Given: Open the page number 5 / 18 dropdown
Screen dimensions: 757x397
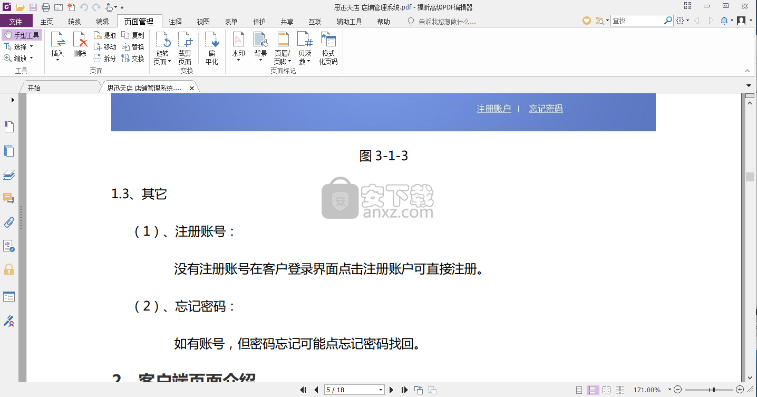Looking at the screenshot, I should tap(381, 390).
